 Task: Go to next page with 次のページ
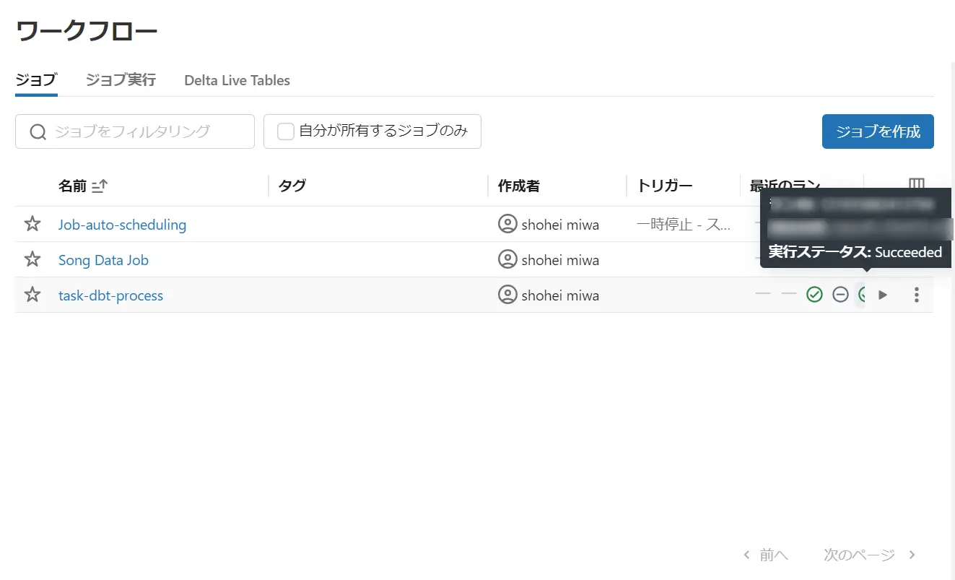click(870, 555)
